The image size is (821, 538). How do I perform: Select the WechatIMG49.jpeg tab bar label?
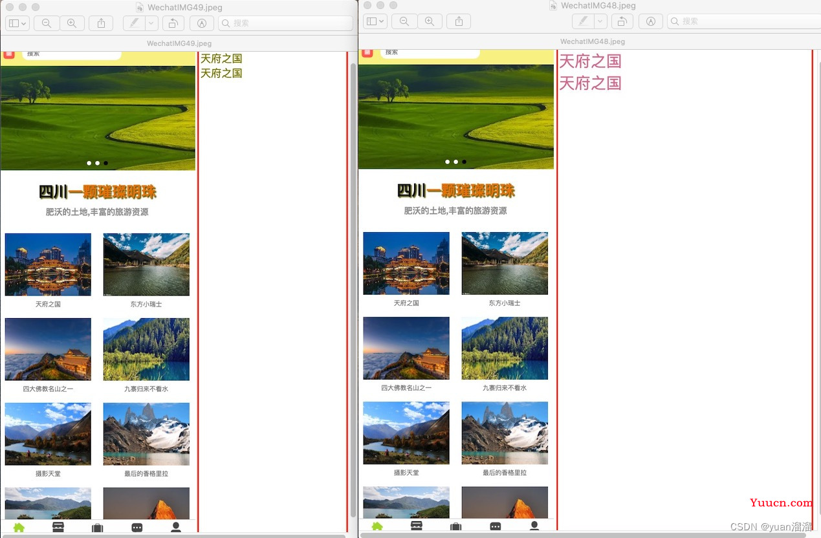click(179, 43)
